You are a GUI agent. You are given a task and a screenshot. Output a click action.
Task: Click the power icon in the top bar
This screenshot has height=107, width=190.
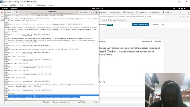click(187, 9)
